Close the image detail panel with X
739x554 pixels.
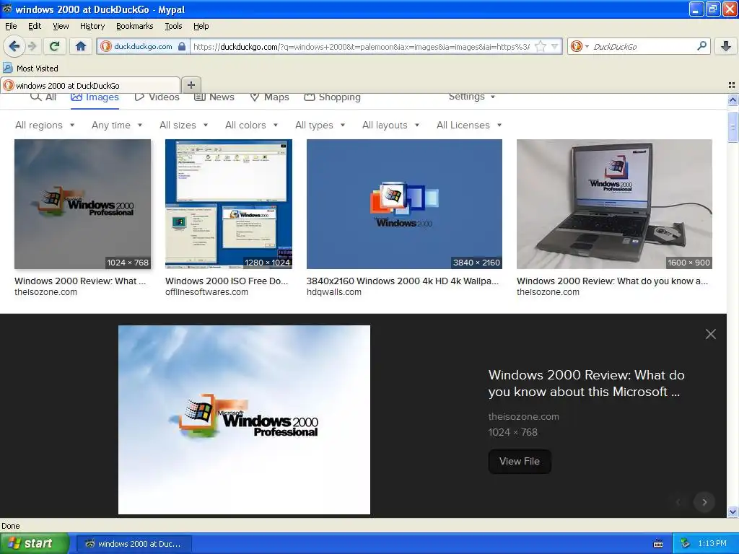[x=711, y=334]
